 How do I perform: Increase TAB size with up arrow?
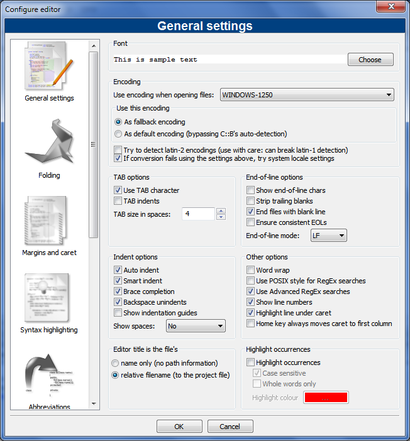[221, 211]
